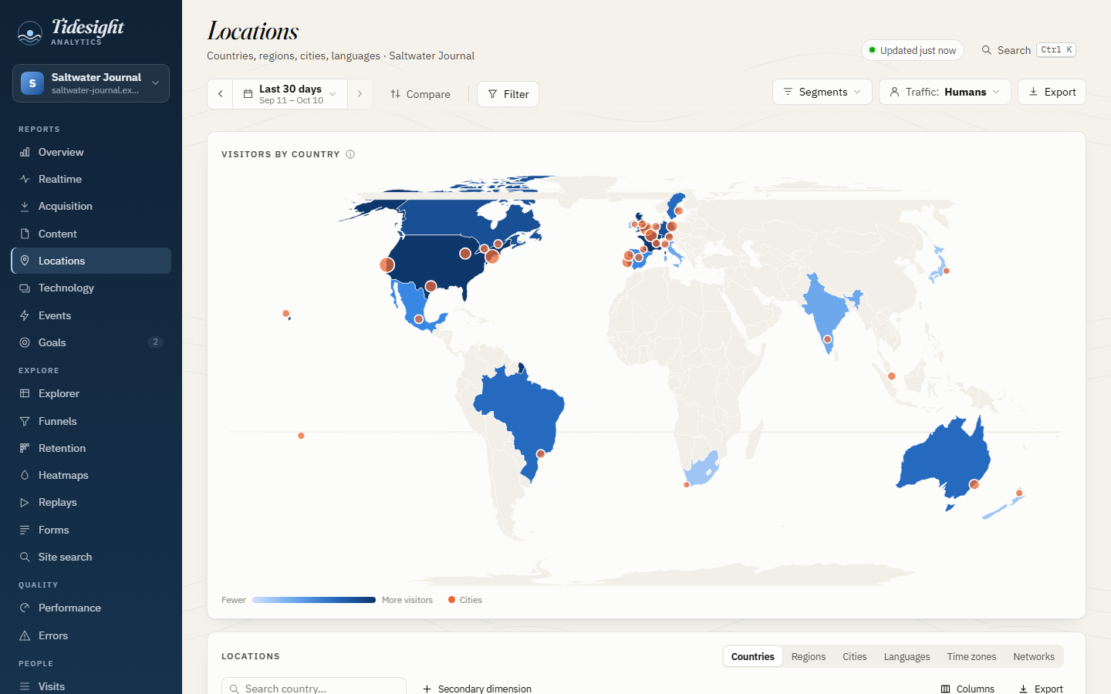This screenshot has height=694, width=1111.
Task: Click the Visits sidebar icon
Action: (25, 686)
